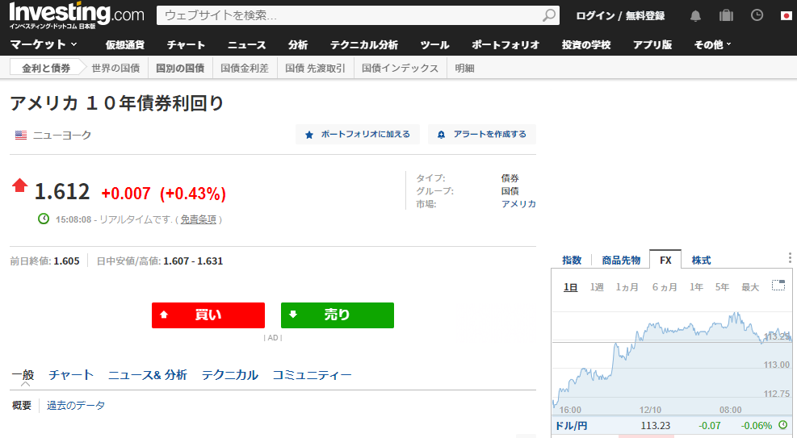Expand the マーケット dropdown menu

(x=44, y=44)
